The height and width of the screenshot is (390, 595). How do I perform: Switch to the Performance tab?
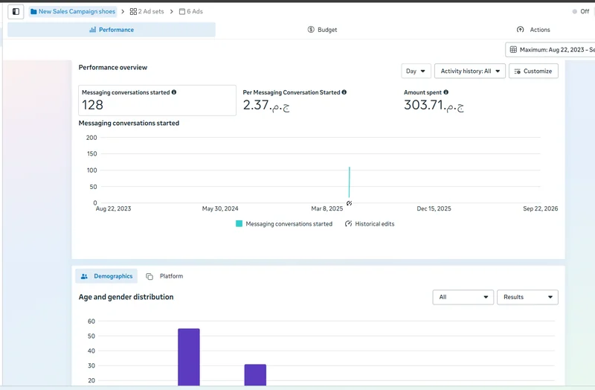tap(112, 30)
